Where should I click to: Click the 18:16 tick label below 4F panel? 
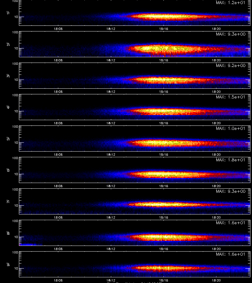[163, 123]
